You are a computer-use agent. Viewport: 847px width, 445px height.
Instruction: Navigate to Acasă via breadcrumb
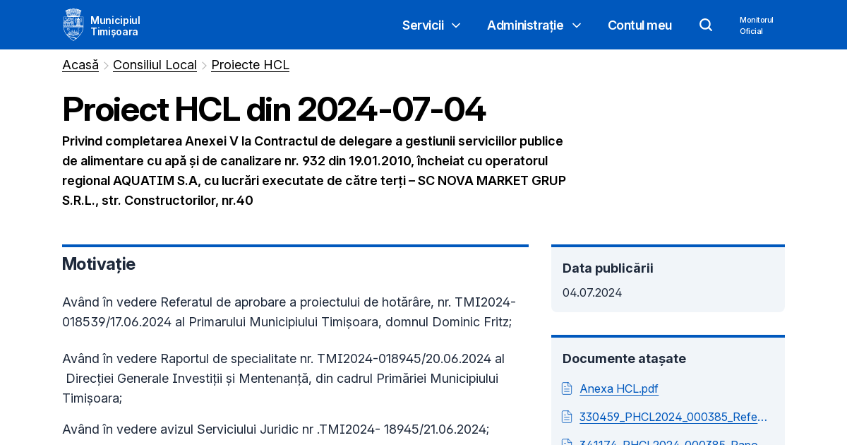(x=80, y=65)
